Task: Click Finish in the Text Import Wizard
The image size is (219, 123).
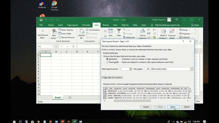Action: pyautogui.click(x=187, y=107)
